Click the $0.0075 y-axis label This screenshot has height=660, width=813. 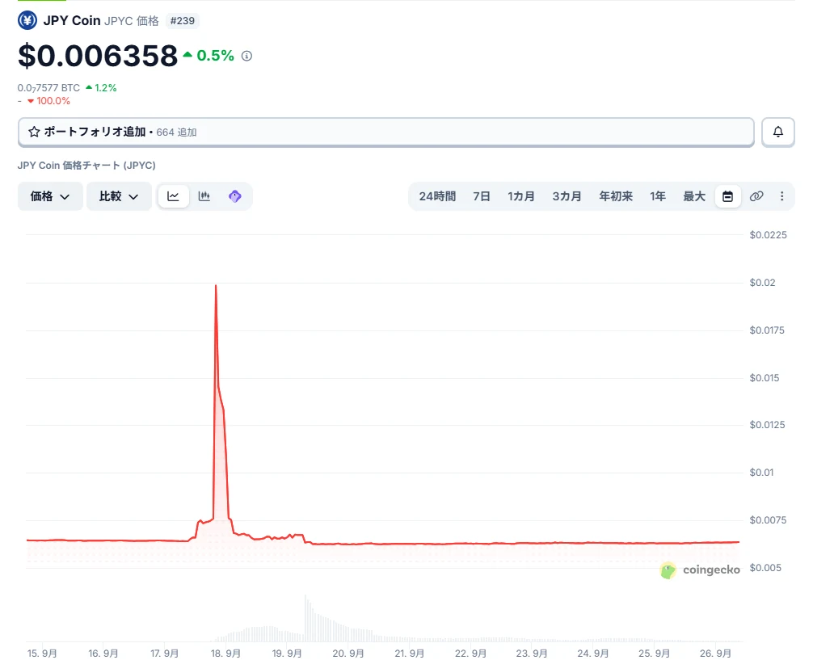tap(768, 520)
